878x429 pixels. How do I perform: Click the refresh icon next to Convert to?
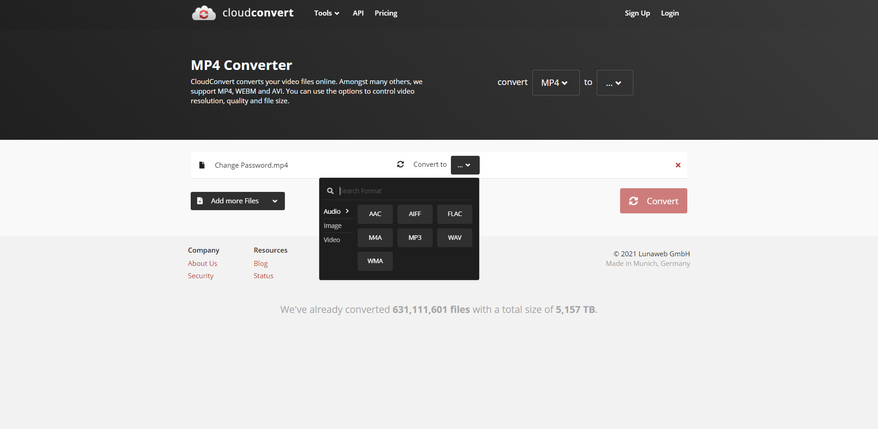coord(401,164)
